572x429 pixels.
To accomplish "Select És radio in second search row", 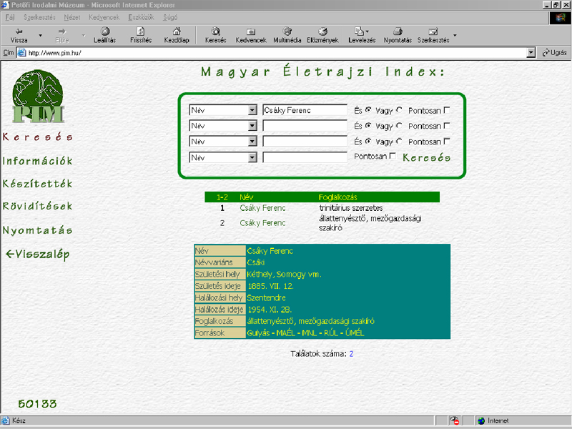I will click(x=368, y=126).
